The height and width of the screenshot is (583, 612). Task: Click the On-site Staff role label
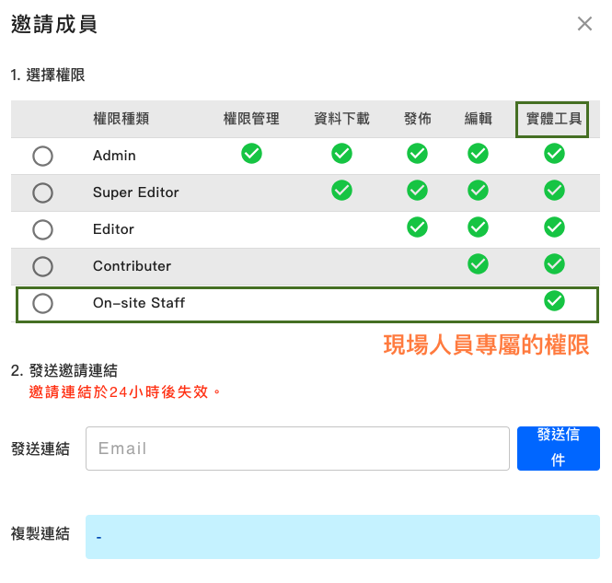coord(139,303)
